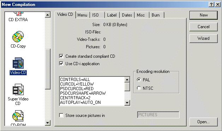Image resolution: width=222 pixels, height=131 pixels.
Task: Select PAL encoding resolution
Action: [x=139, y=80]
